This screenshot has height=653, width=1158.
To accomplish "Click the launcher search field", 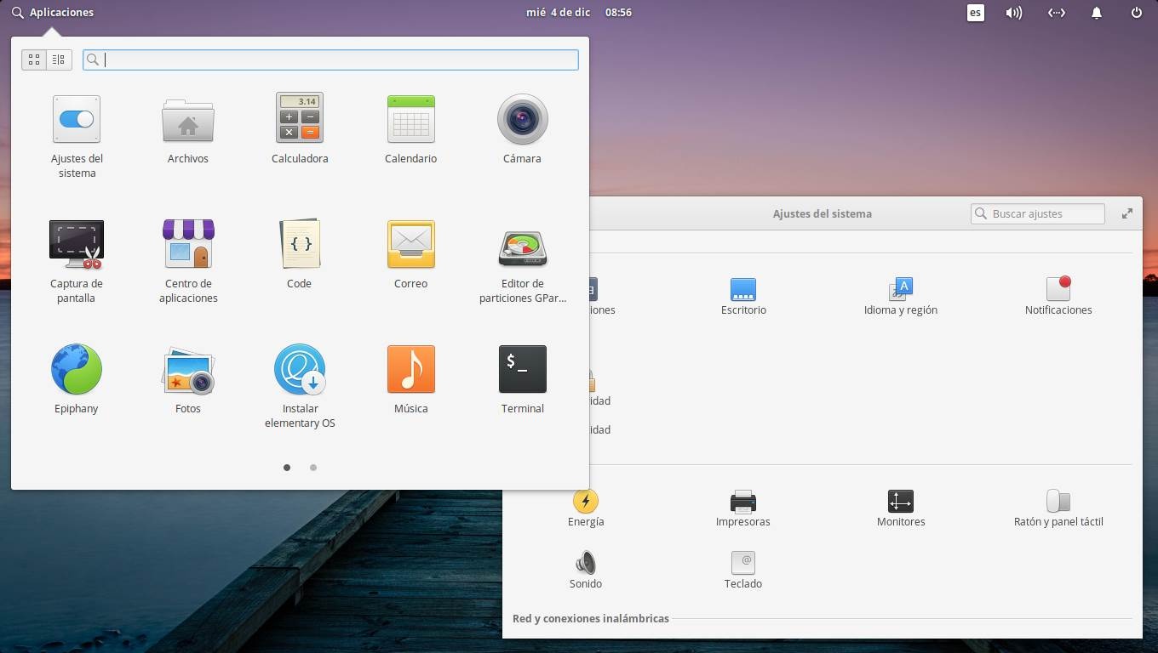I will click(x=330, y=60).
